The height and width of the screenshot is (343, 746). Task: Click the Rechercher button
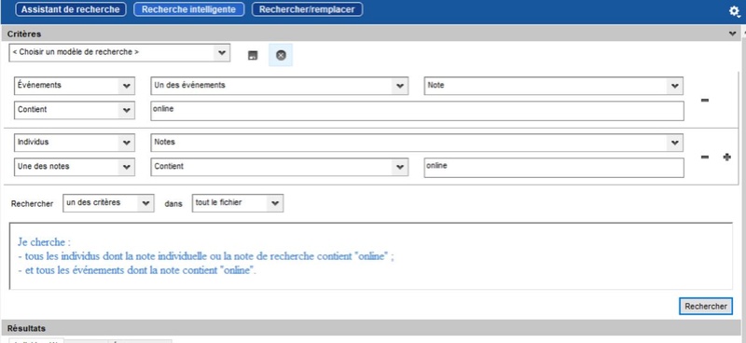pos(706,307)
